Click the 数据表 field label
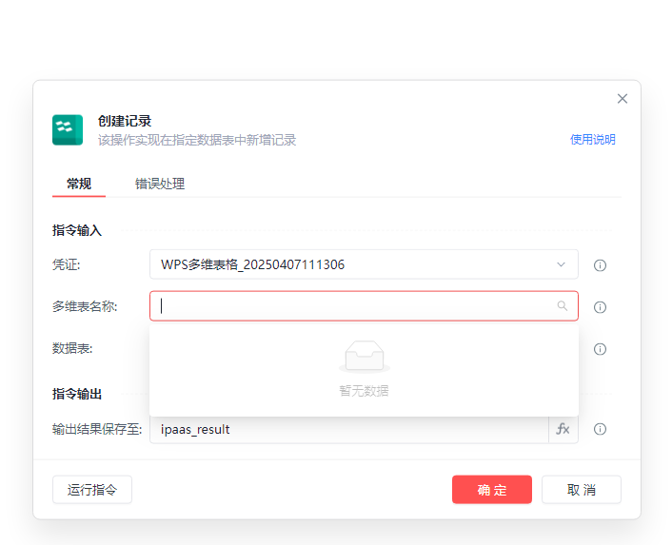 pyautogui.click(x=72, y=349)
